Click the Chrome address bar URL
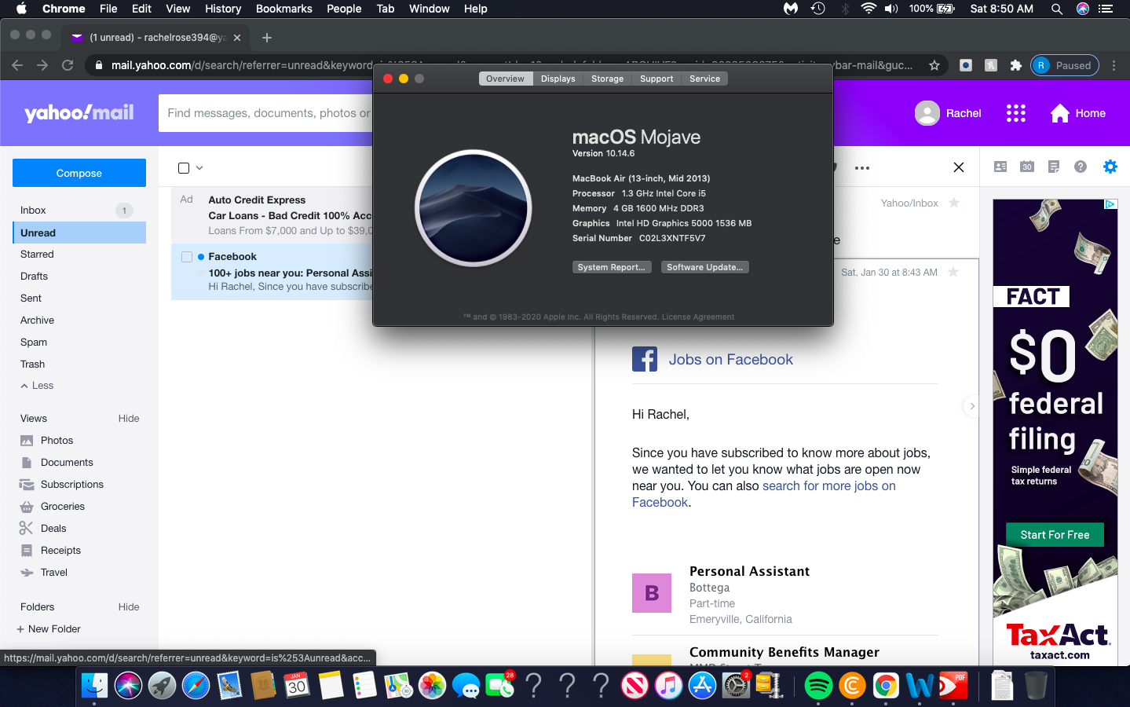 click(512, 65)
